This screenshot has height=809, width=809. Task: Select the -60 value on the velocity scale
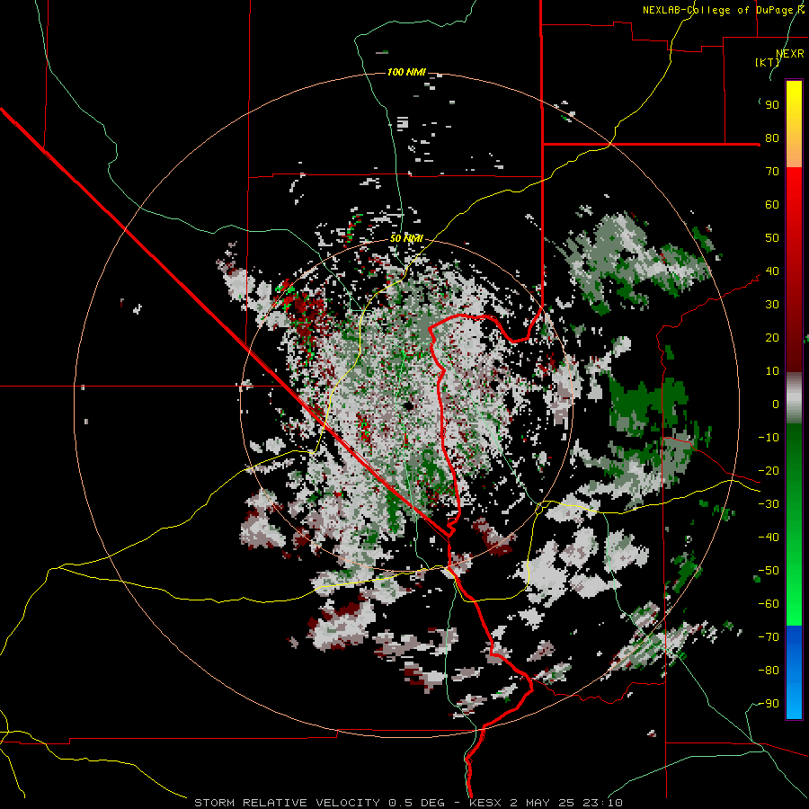(769, 604)
